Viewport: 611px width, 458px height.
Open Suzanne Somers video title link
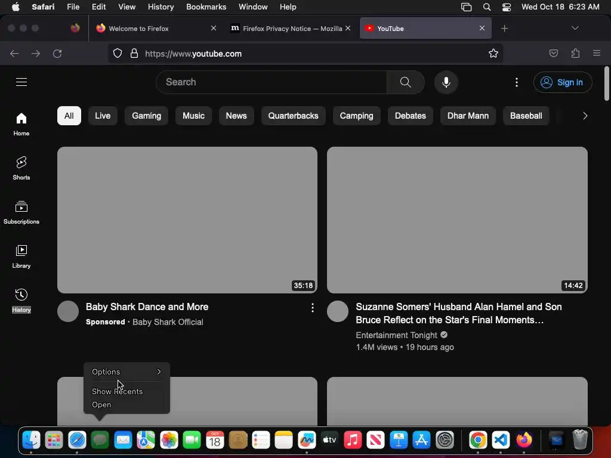pos(459,314)
